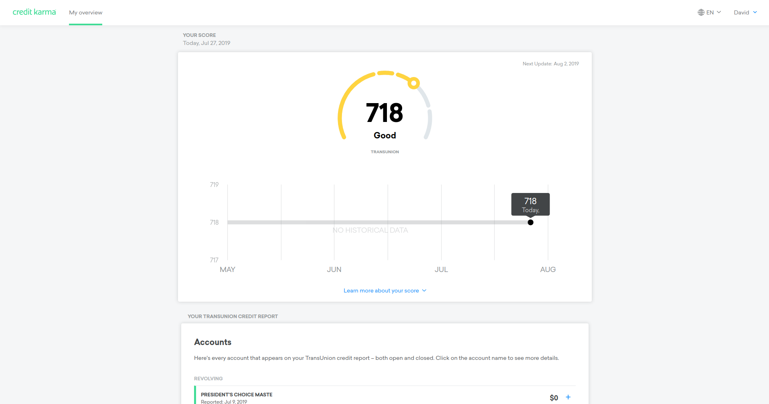Click the TRANSUNION label under score
The image size is (769, 404).
point(385,152)
